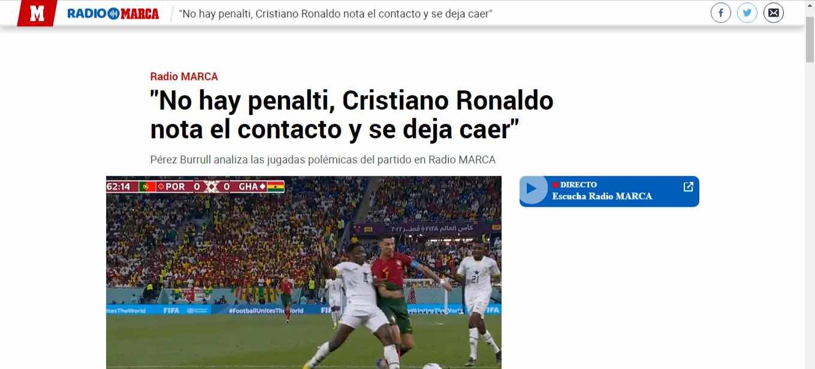This screenshot has height=369, width=815.
Task: Open the MARCA home via red M logo
Action: [x=37, y=13]
